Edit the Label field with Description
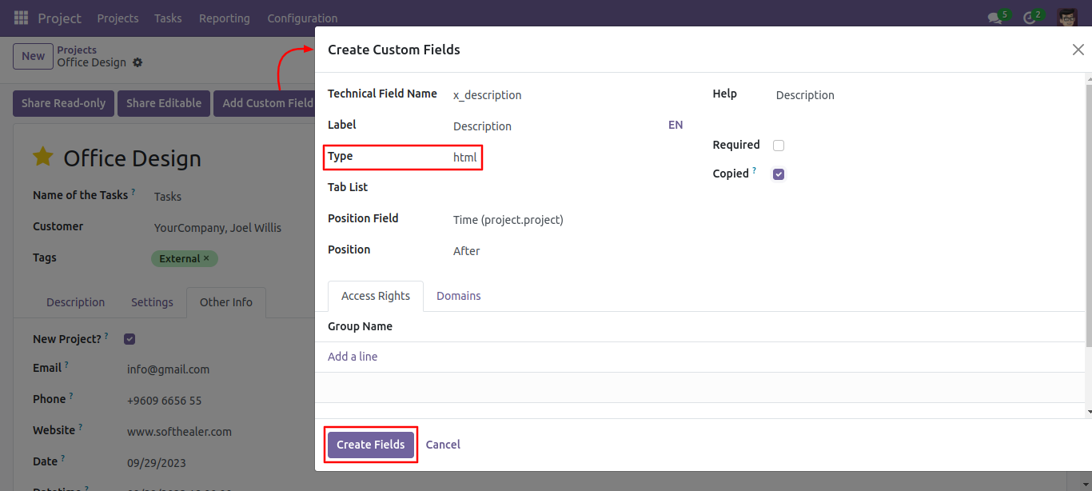This screenshot has width=1092, height=491. pyautogui.click(x=559, y=126)
